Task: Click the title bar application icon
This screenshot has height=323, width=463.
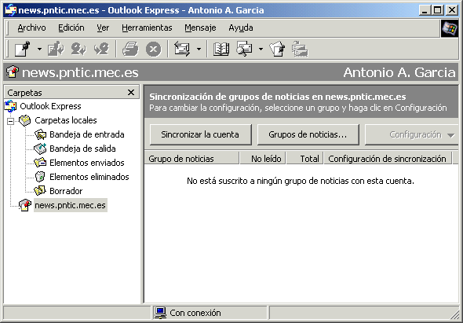Action: [x=11, y=10]
